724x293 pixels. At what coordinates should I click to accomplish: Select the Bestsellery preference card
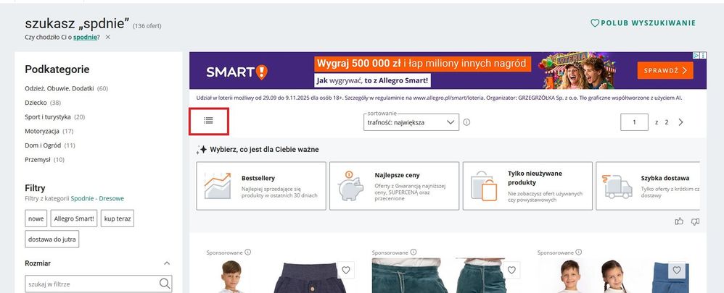point(261,186)
